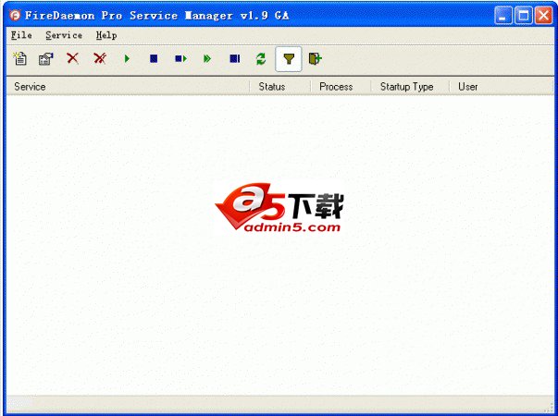The width and height of the screenshot is (558, 416).
Task: Minimize the FireDaemon window
Action: click(x=503, y=16)
